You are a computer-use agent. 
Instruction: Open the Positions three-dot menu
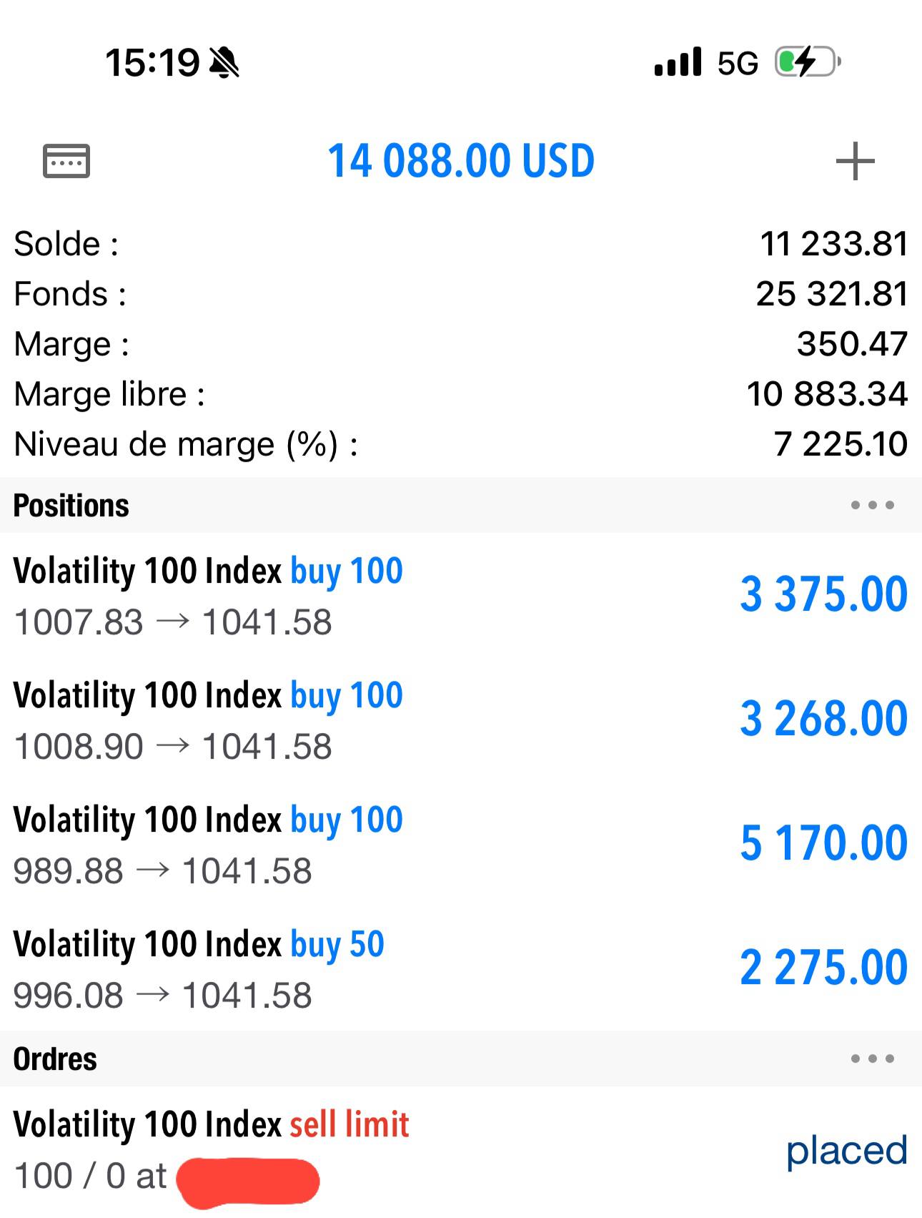point(872,505)
